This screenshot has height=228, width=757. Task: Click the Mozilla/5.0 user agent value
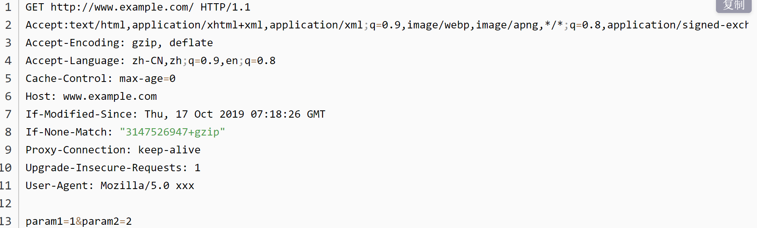(135, 186)
